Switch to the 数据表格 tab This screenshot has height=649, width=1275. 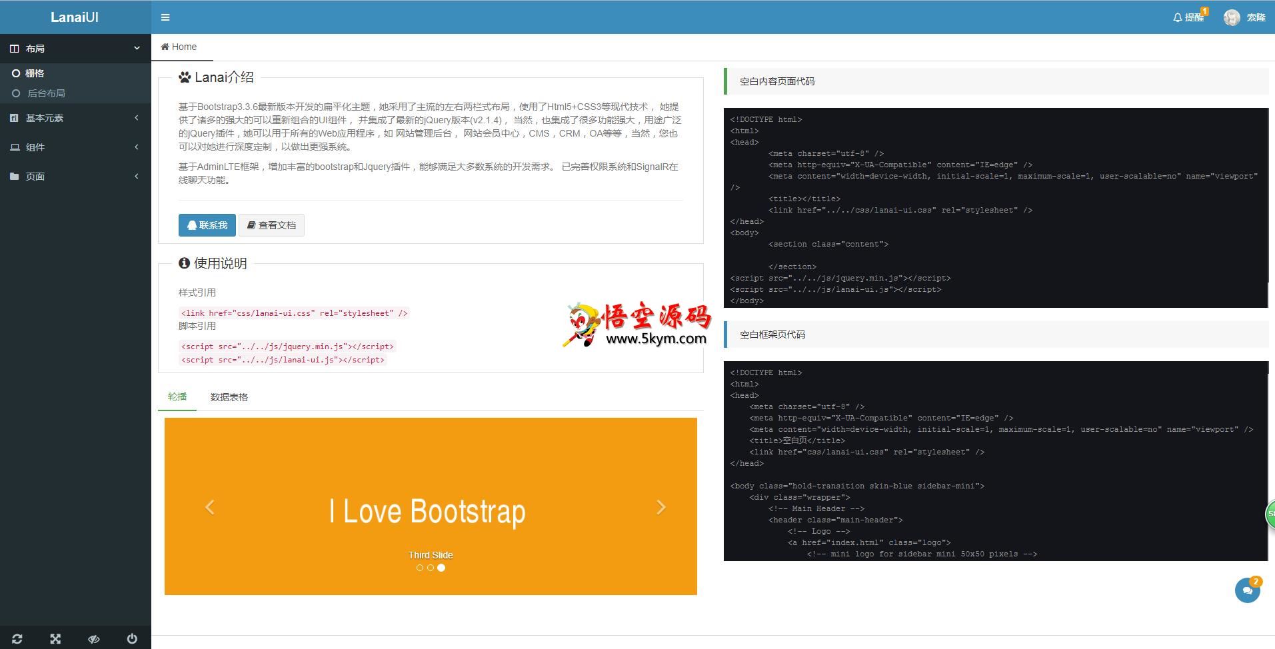coord(229,397)
